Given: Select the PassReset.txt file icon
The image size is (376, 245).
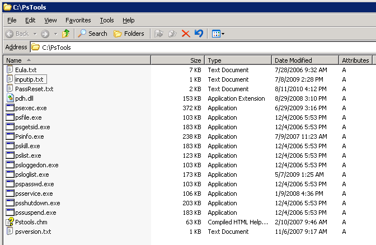Looking at the screenshot, I should pyautogui.click(x=10, y=88).
